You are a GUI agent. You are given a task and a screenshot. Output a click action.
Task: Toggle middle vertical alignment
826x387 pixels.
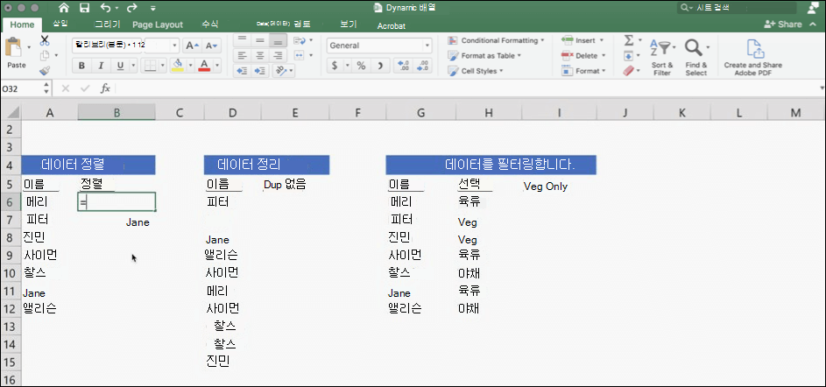259,40
